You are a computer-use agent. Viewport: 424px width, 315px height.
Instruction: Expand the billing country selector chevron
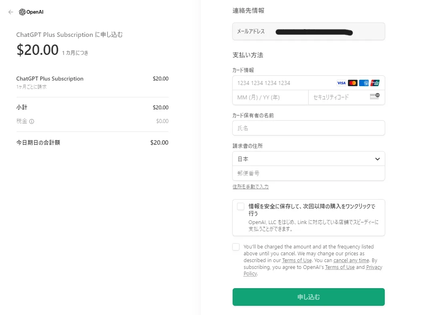(377, 159)
